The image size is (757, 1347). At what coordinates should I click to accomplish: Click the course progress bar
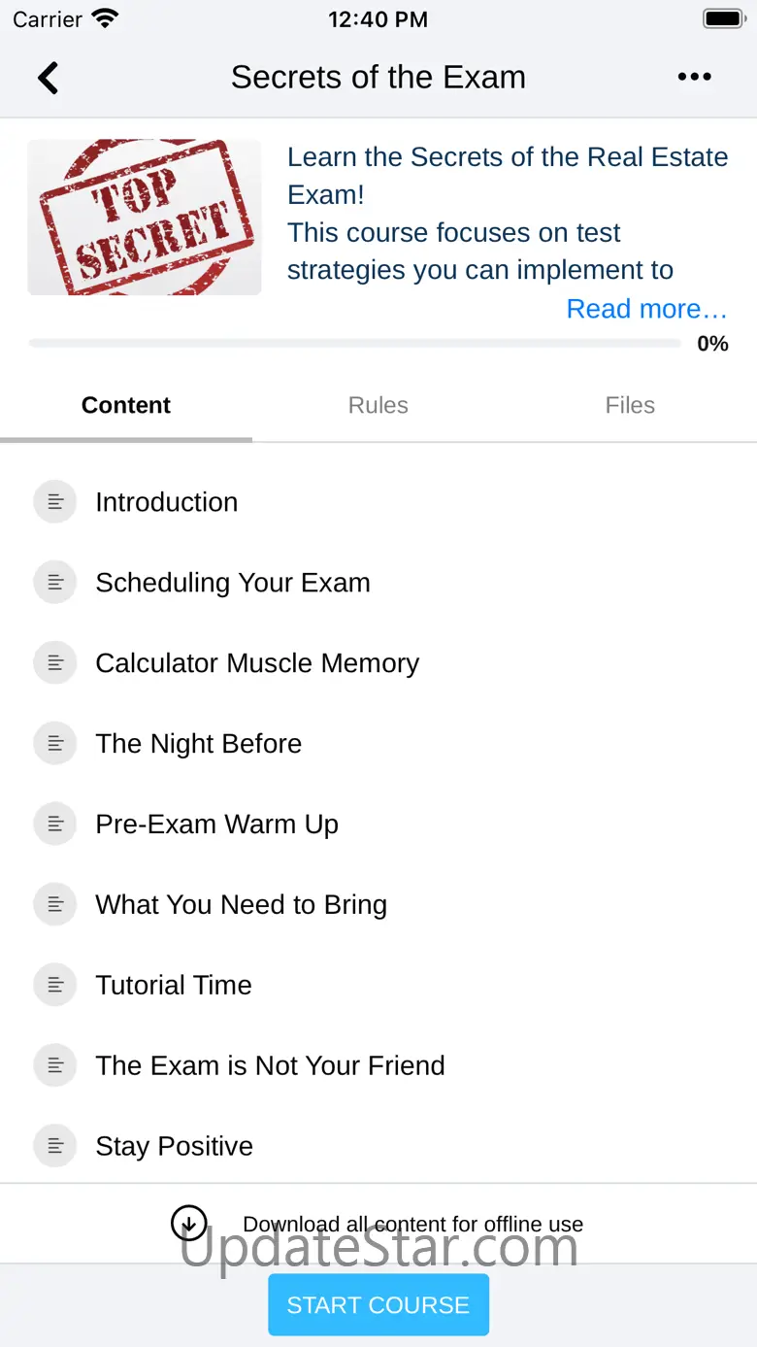(x=355, y=343)
